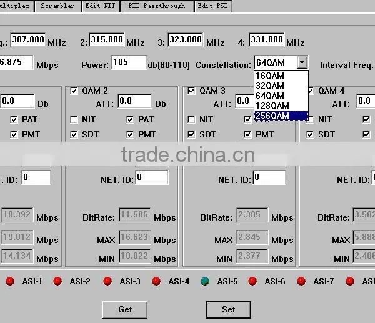Screen dimensions: 375x323
Task: Select 64QAM option in the dropdown list
Action: click(281, 96)
